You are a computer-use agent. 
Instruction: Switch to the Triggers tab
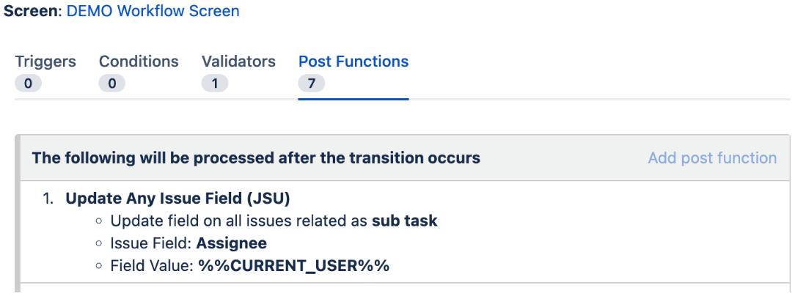click(x=45, y=62)
